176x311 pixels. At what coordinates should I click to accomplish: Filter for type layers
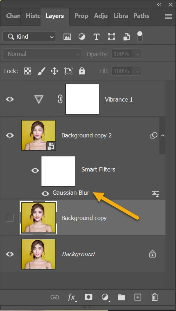[97, 37]
